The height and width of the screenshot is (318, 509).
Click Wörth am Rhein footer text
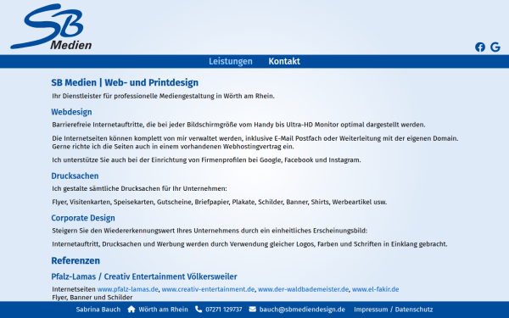(x=163, y=310)
